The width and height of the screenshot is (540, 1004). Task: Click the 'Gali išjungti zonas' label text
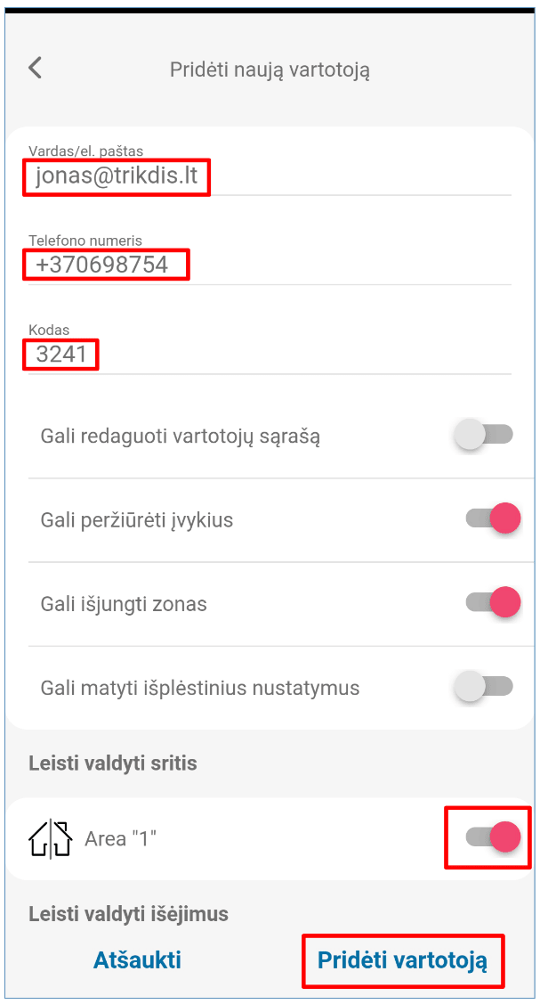124,604
